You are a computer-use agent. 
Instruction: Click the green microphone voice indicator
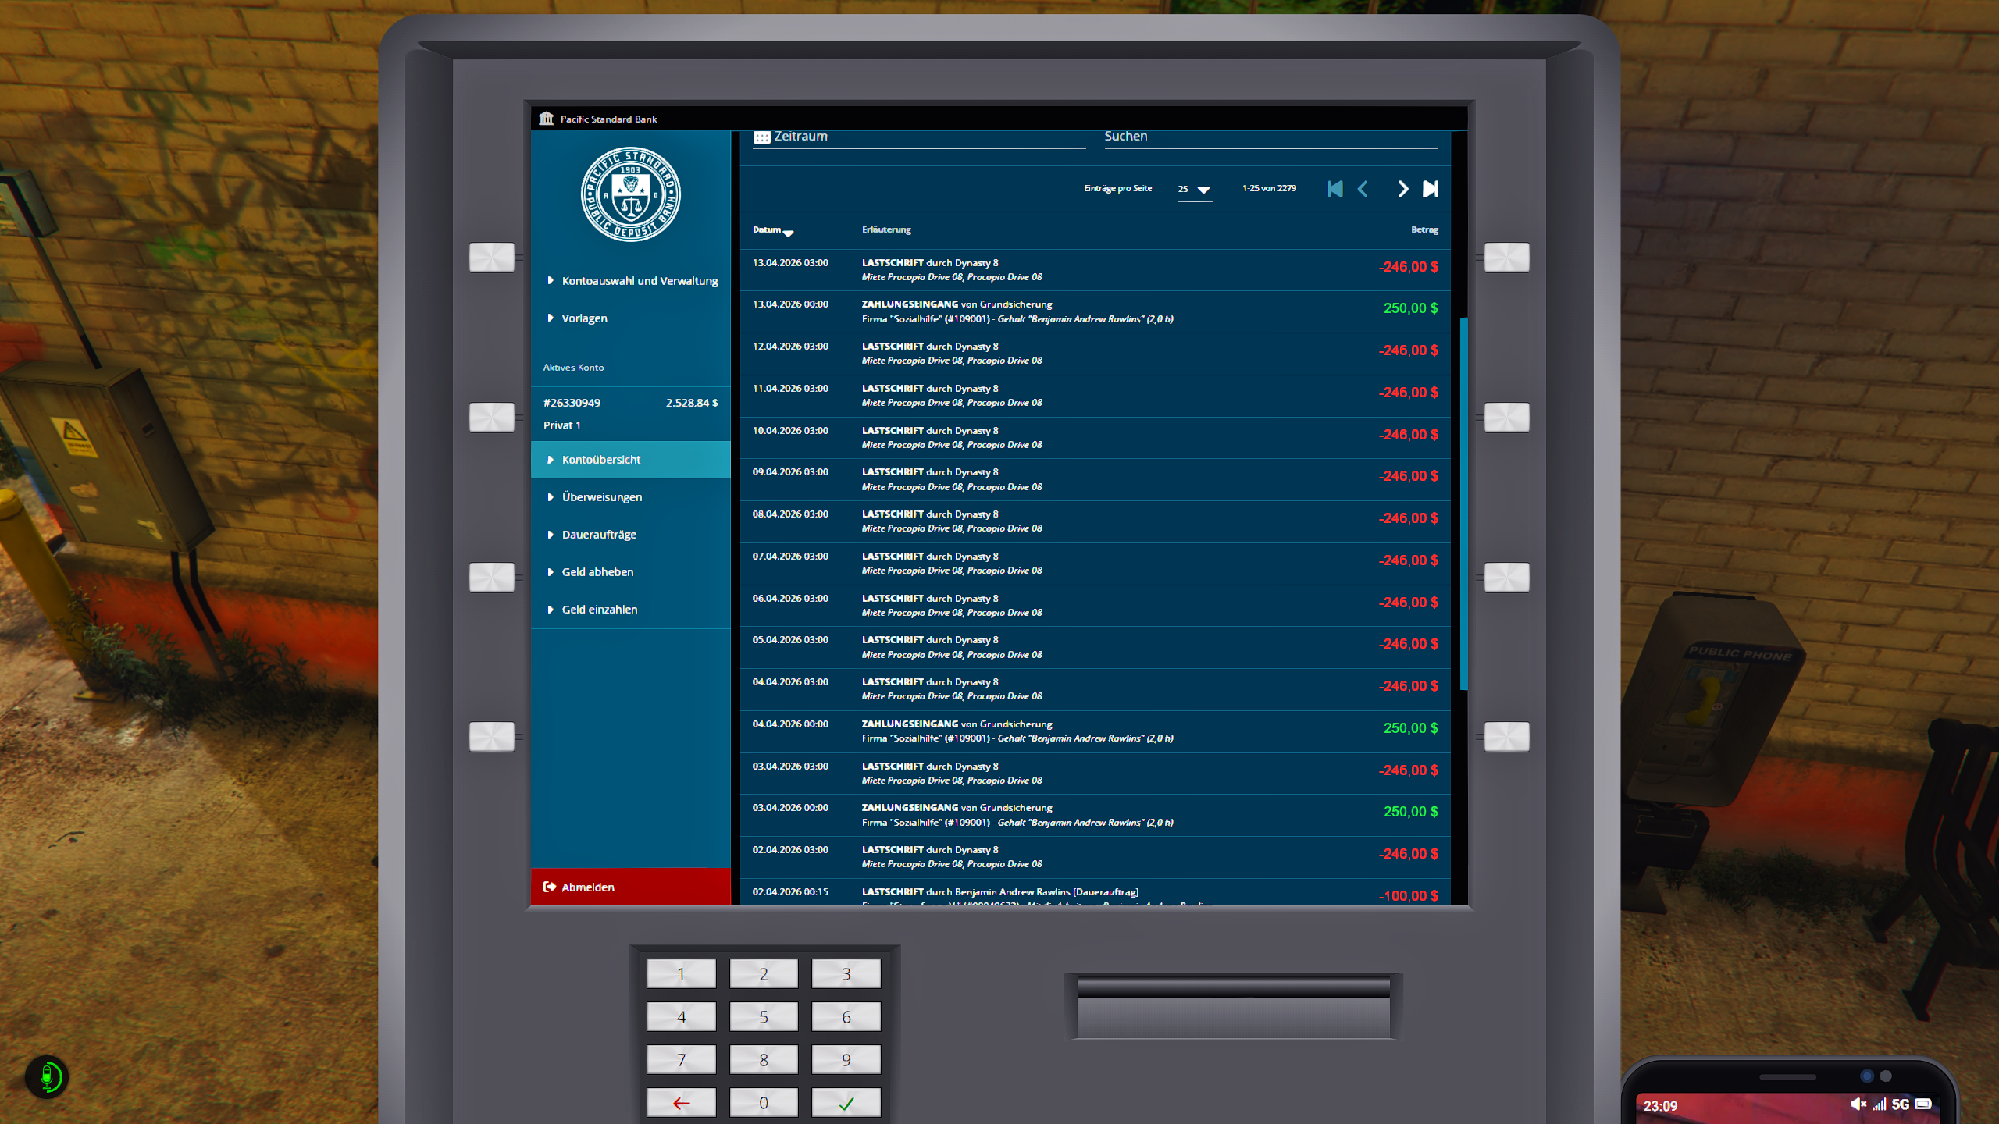(47, 1077)
